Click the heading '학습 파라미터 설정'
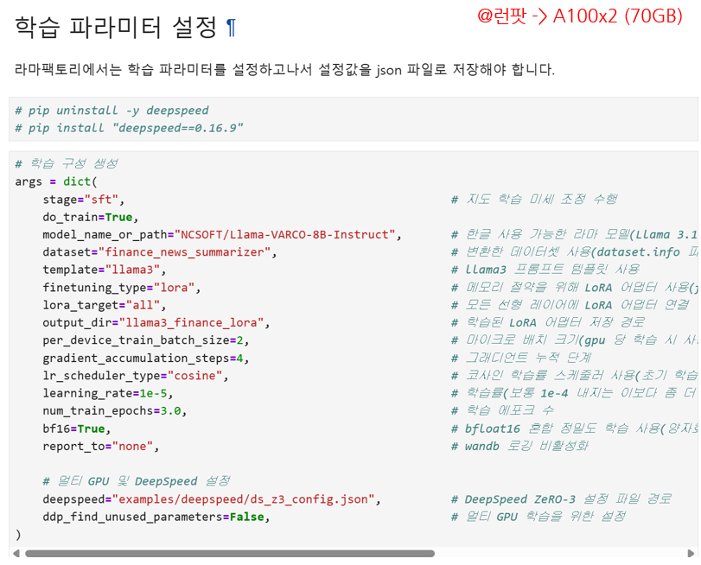This screenshot has width=701, height=565. (116, 28)
